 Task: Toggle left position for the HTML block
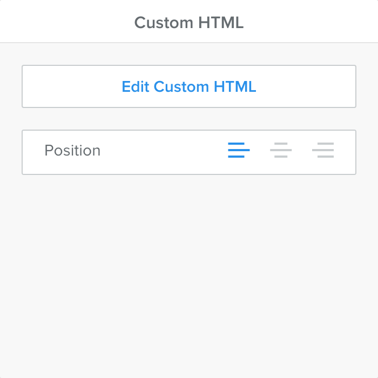(239, 150)
